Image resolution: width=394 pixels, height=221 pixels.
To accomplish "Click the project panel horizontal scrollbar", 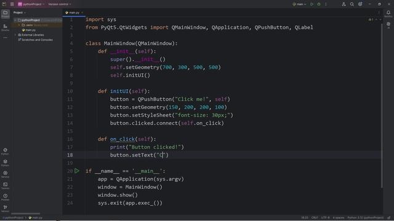I will [26, 214].
